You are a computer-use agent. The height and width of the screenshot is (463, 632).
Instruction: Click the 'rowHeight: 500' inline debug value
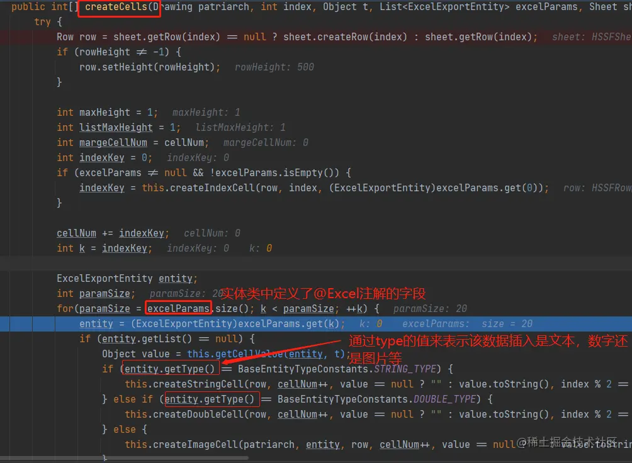[274, 67]
